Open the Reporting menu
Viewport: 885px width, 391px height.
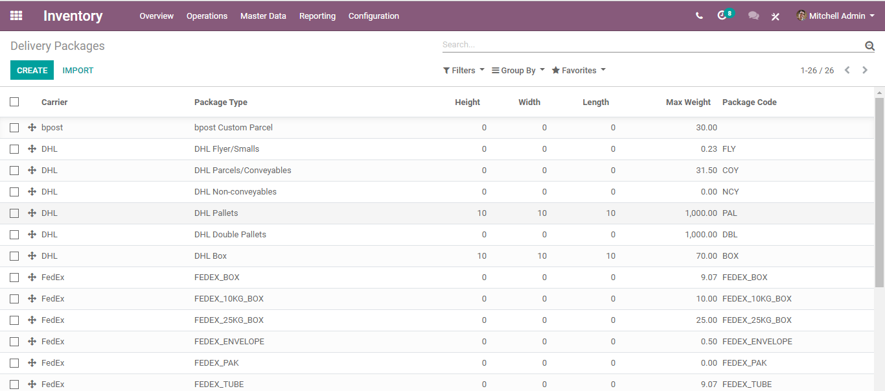pos(317,16)
